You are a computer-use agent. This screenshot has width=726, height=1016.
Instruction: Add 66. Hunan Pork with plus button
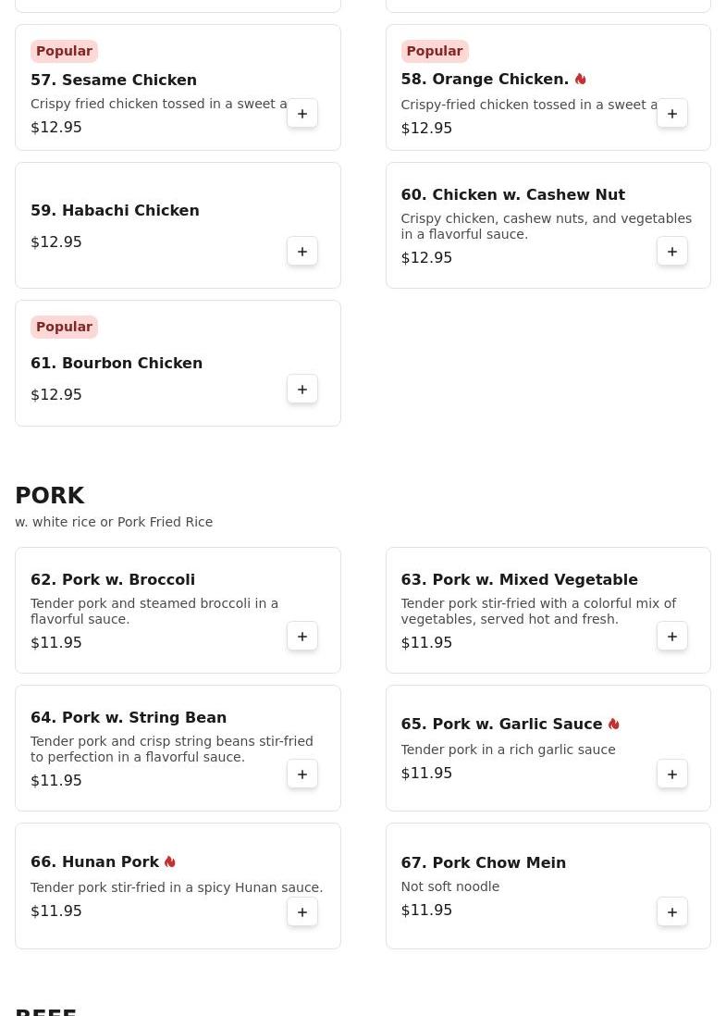(x=301, y=912)
